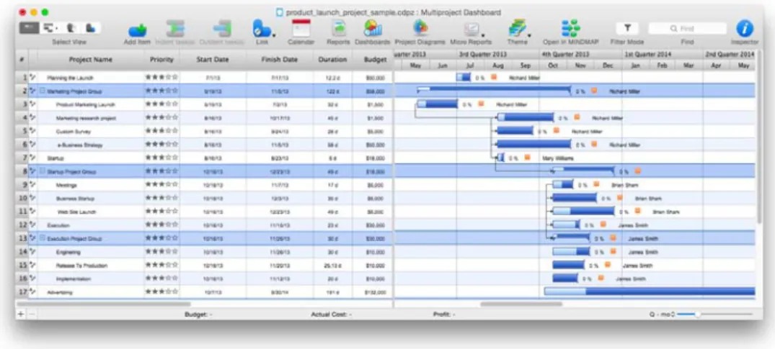Click the Advertising Gantt bar
Image resolution: width=775 pixels, height=349 pixels.
point(650,291)
